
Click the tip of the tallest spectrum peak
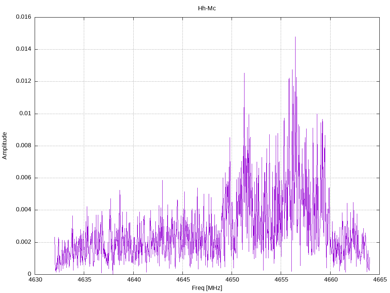tap(295, 37)
